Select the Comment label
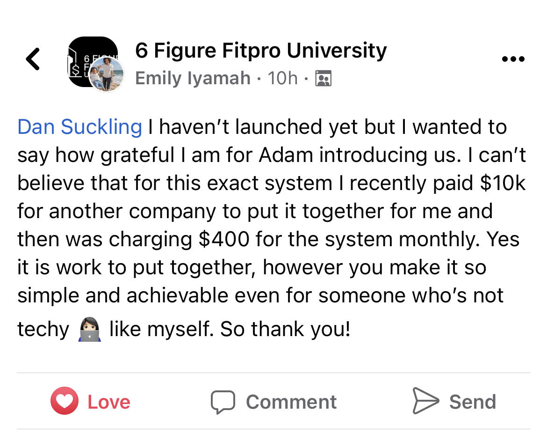The width and height of the screenshot is (547, 433). (291, 402)
